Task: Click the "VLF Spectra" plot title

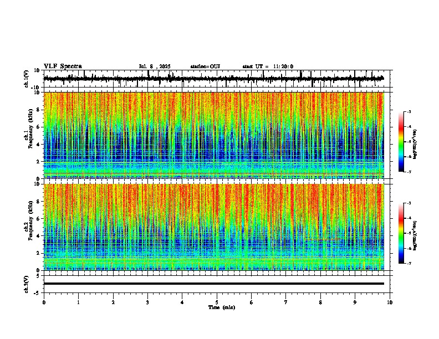Action: [x=63, y=66]
